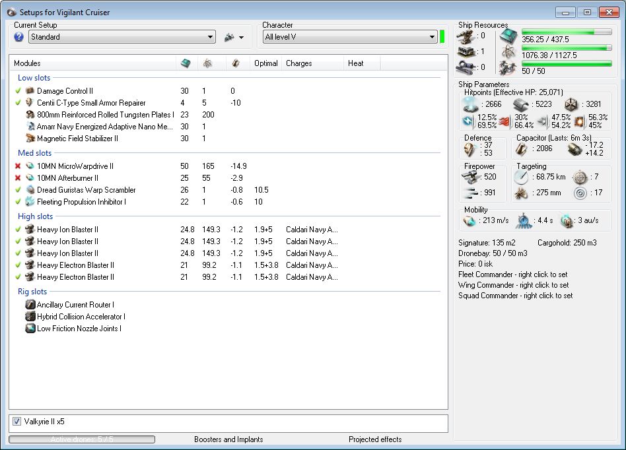Toggle 10MN MicroWarpdrive II active state
Viewport: 626px width, 450px height.
(x=18, y=166)
